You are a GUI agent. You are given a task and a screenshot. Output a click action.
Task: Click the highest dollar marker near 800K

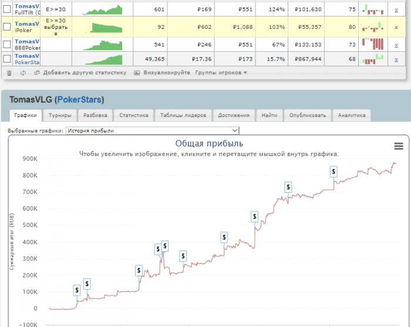[333, 172]
